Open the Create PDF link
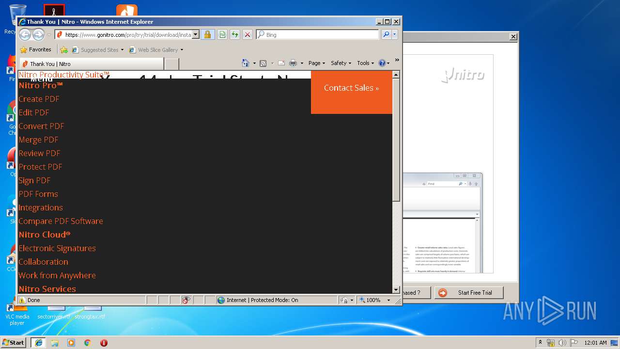 [x=39, y=99]
